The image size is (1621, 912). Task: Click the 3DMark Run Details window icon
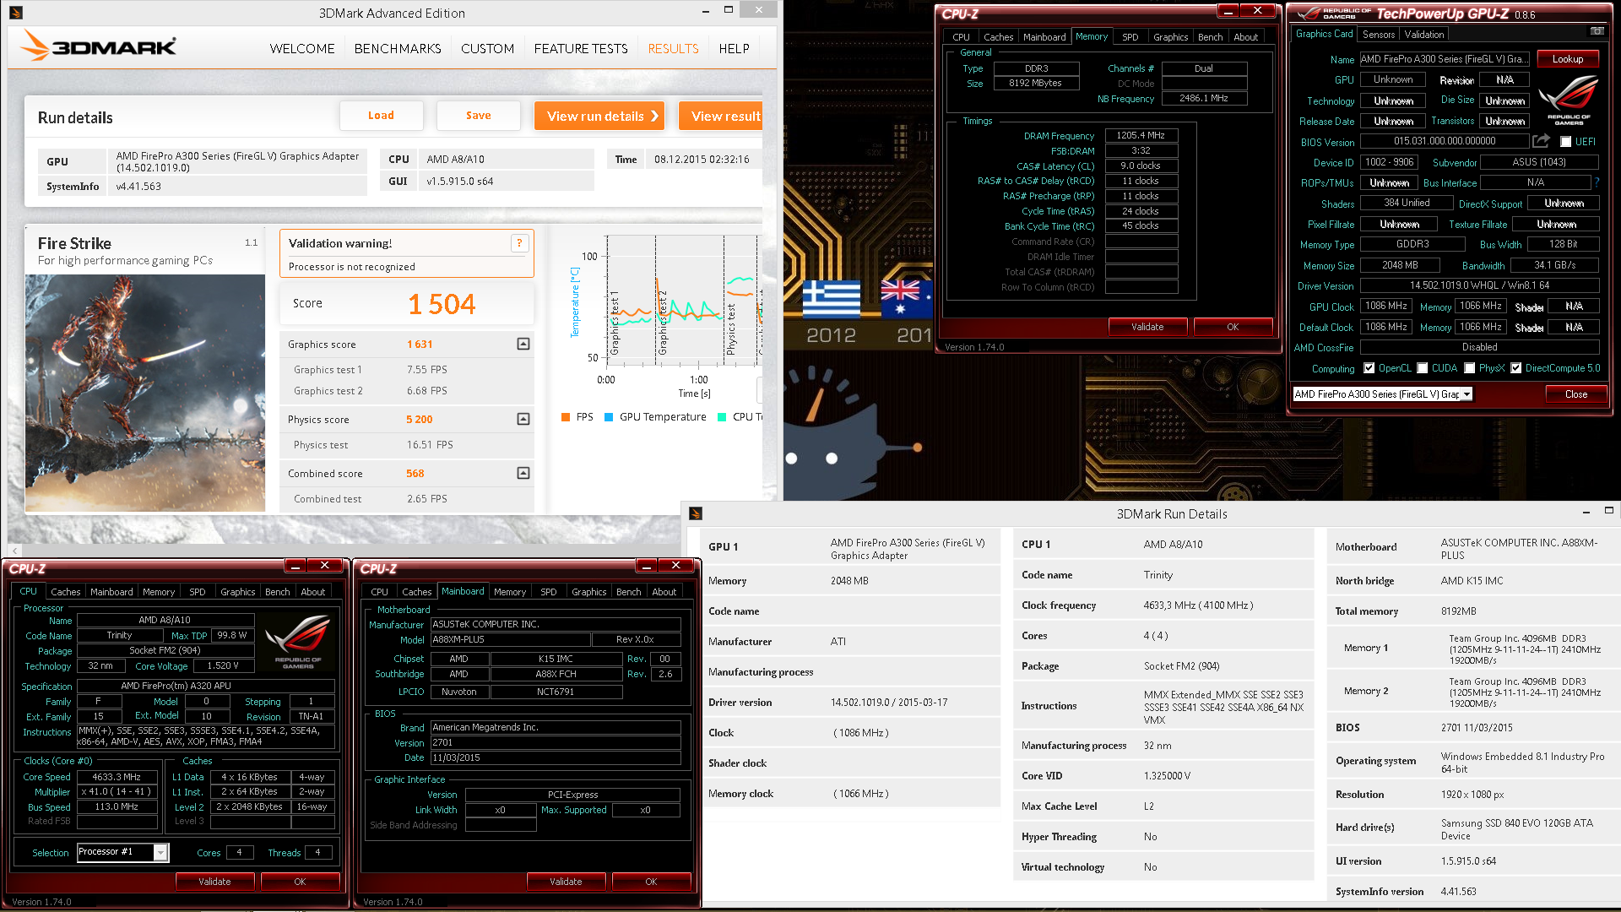tap(696, 513)
